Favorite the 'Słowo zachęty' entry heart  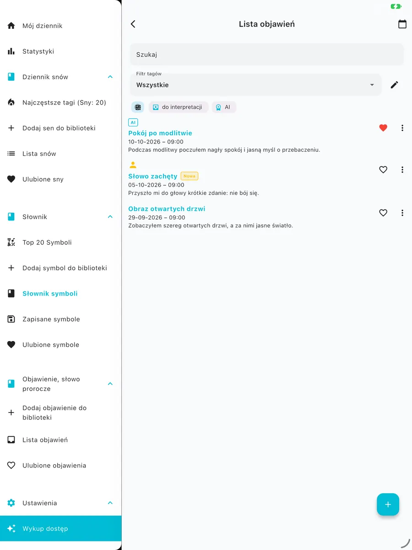point(384,170)
